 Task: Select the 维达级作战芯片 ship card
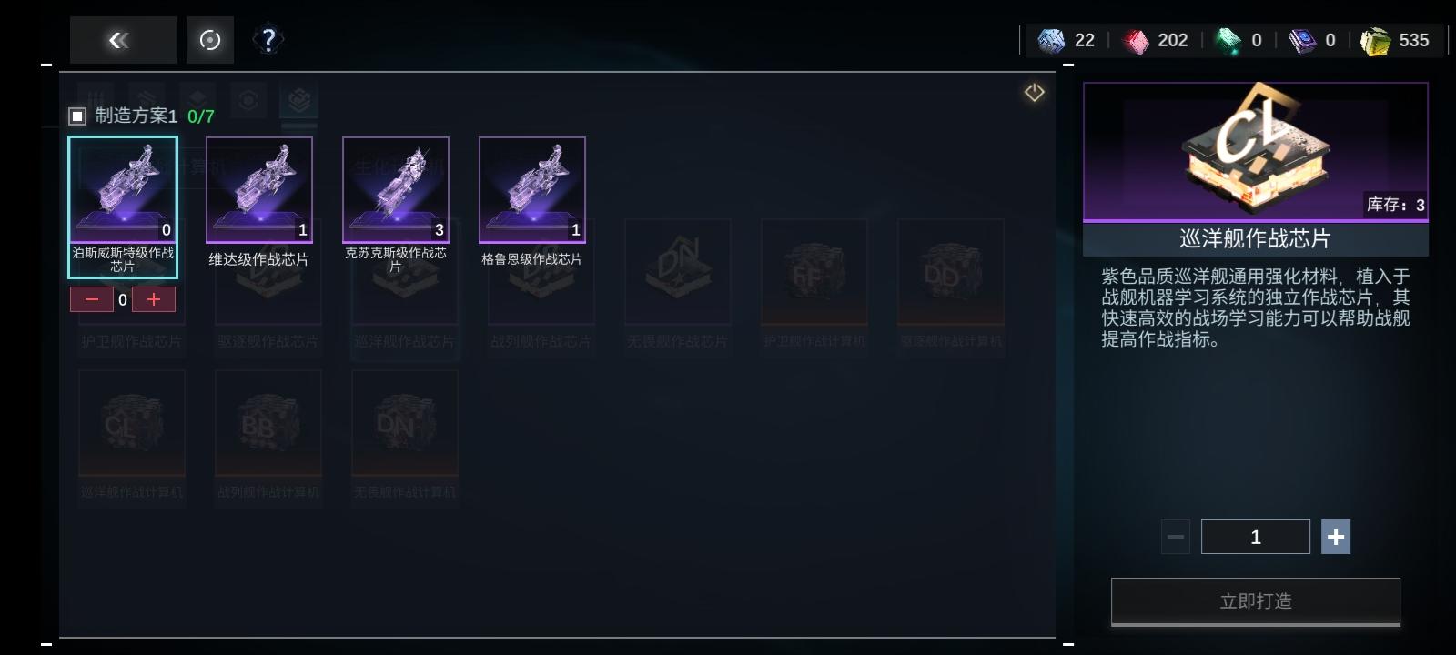[x=259, y=204]
